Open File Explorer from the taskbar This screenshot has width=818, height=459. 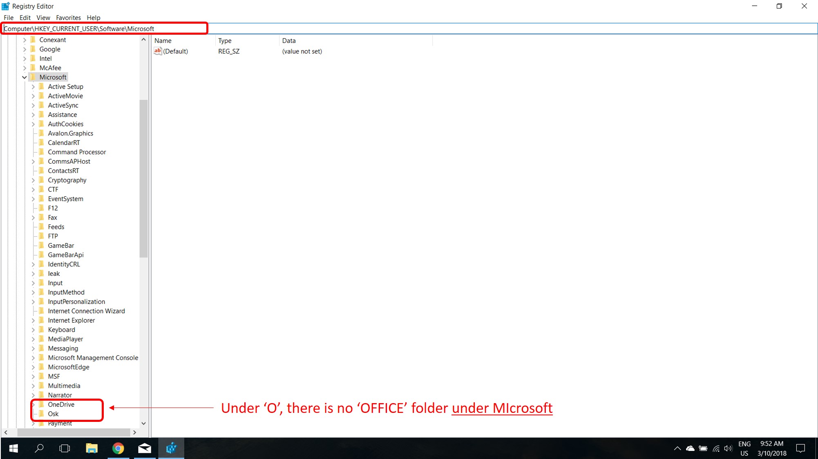point(92,448)
